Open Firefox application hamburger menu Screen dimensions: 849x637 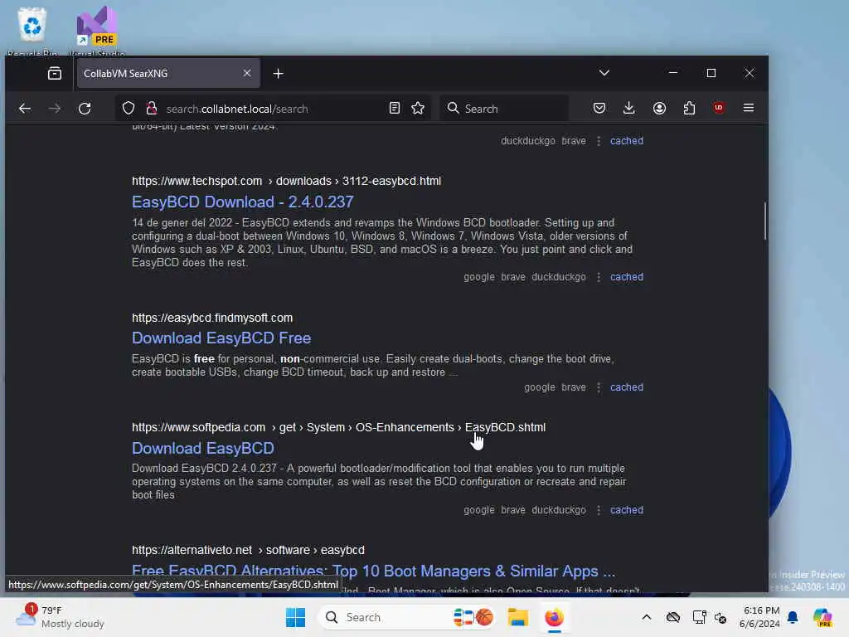749,108
